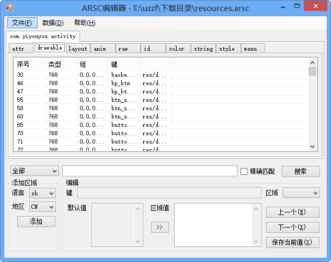This screenshot has height=262, width=331.
Task: Click the >> copy value button
Action: (x=160, y=227)
